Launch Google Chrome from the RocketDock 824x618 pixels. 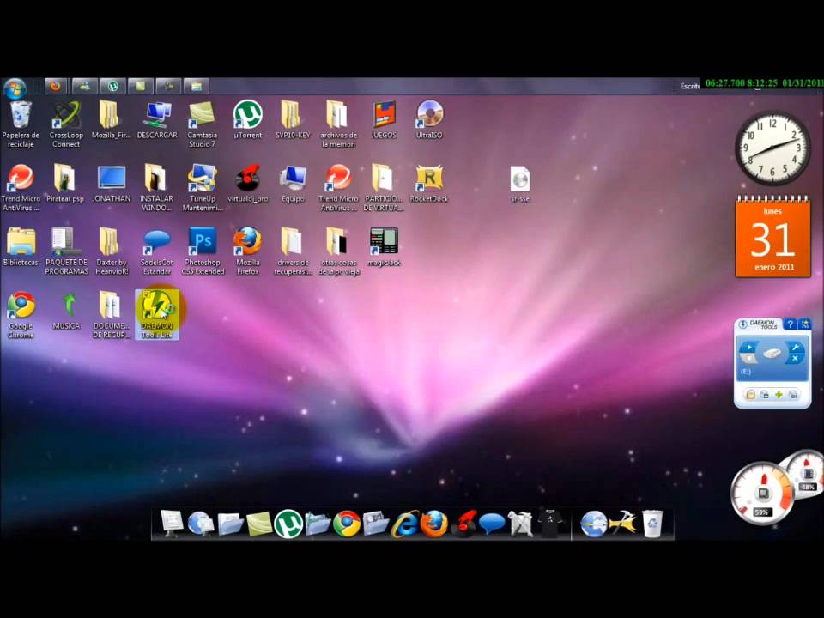(347, 524)
